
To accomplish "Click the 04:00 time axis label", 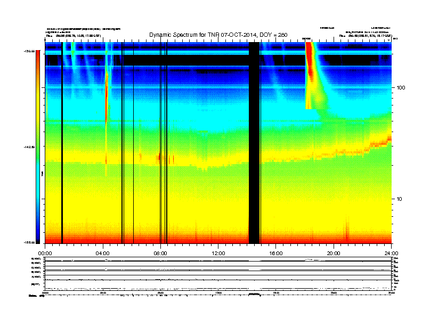I will tap(103, 254).
